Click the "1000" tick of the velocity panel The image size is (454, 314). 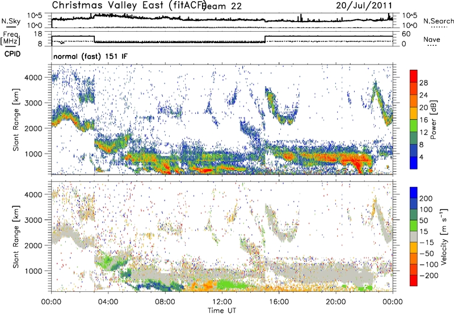click(x=33, y=271)
